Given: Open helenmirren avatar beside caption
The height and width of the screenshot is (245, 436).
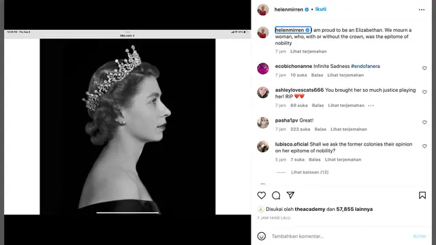Looking at the screenshot, I should pos(263,33).
